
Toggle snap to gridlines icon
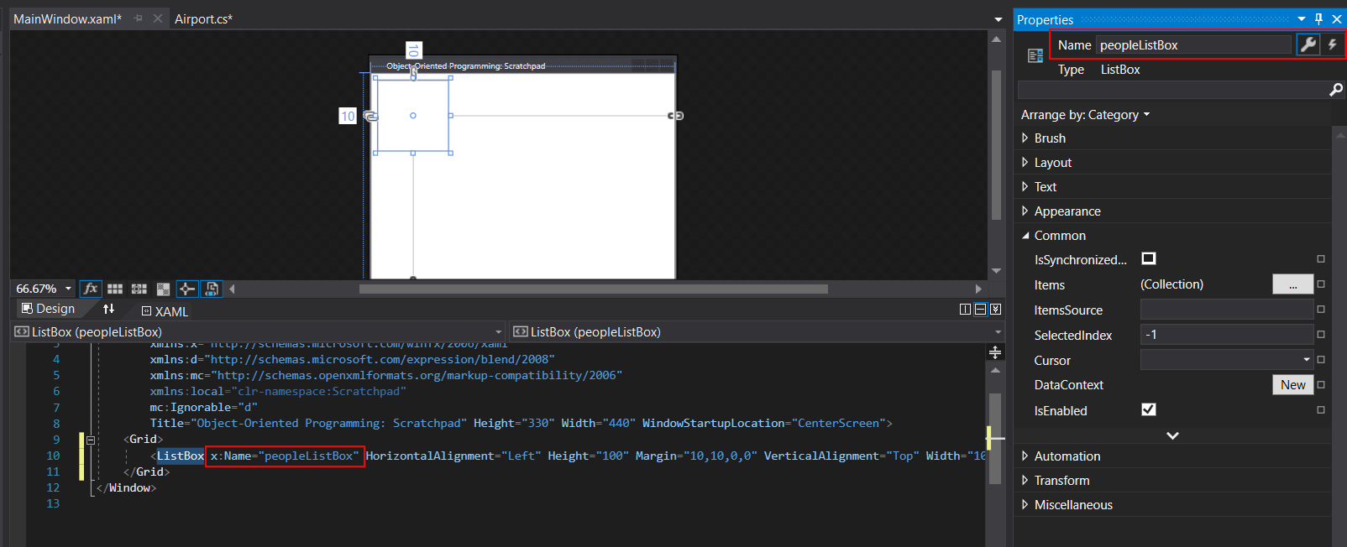[139, 289]
